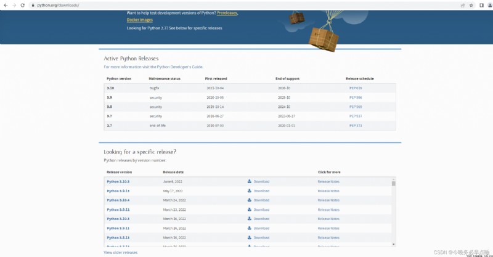Image resolution: width=493 pixels, height=257 pixels.
Task: Open Release Notes for Python 3.9.12
Action: (328, 210)
